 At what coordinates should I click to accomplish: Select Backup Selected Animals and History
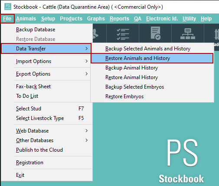point(152,49)
